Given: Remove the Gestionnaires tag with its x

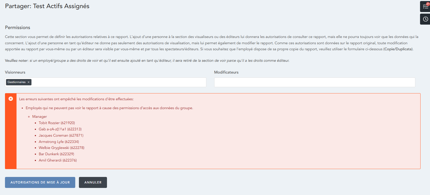Looking at the screenshot, I should [29, 82].
